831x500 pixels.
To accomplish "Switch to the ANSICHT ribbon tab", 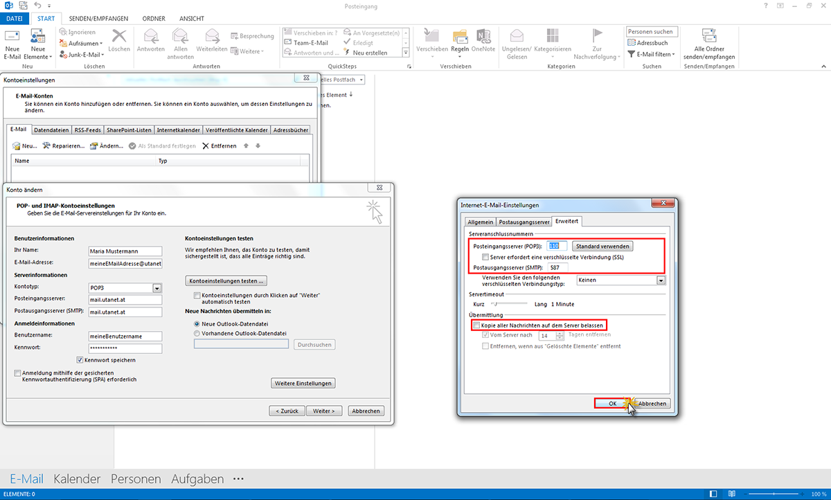I will pyautogui.click(x=192, y=19).
